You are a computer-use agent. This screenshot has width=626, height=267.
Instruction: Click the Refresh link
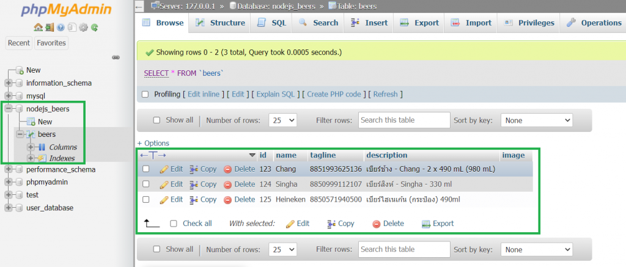coord(385,95)
